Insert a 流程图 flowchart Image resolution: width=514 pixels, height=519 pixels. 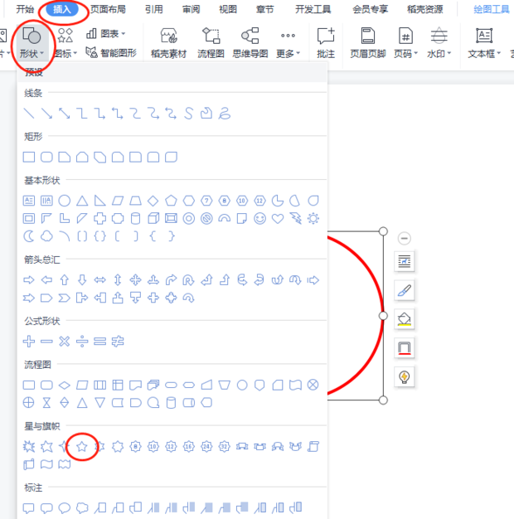pos(211,43)
